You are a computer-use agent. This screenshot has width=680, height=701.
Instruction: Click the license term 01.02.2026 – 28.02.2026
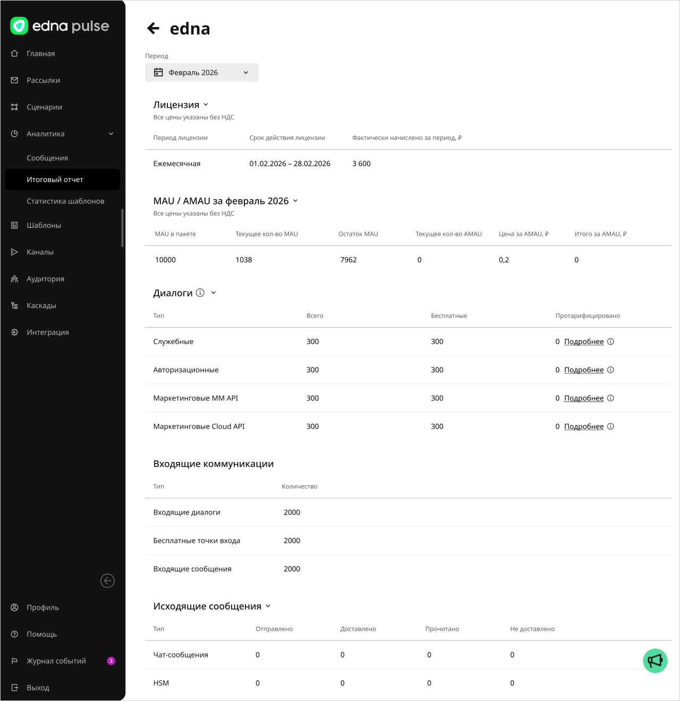click(290, 164)
